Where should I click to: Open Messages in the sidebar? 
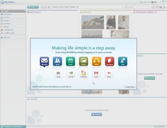coord(13,14)
